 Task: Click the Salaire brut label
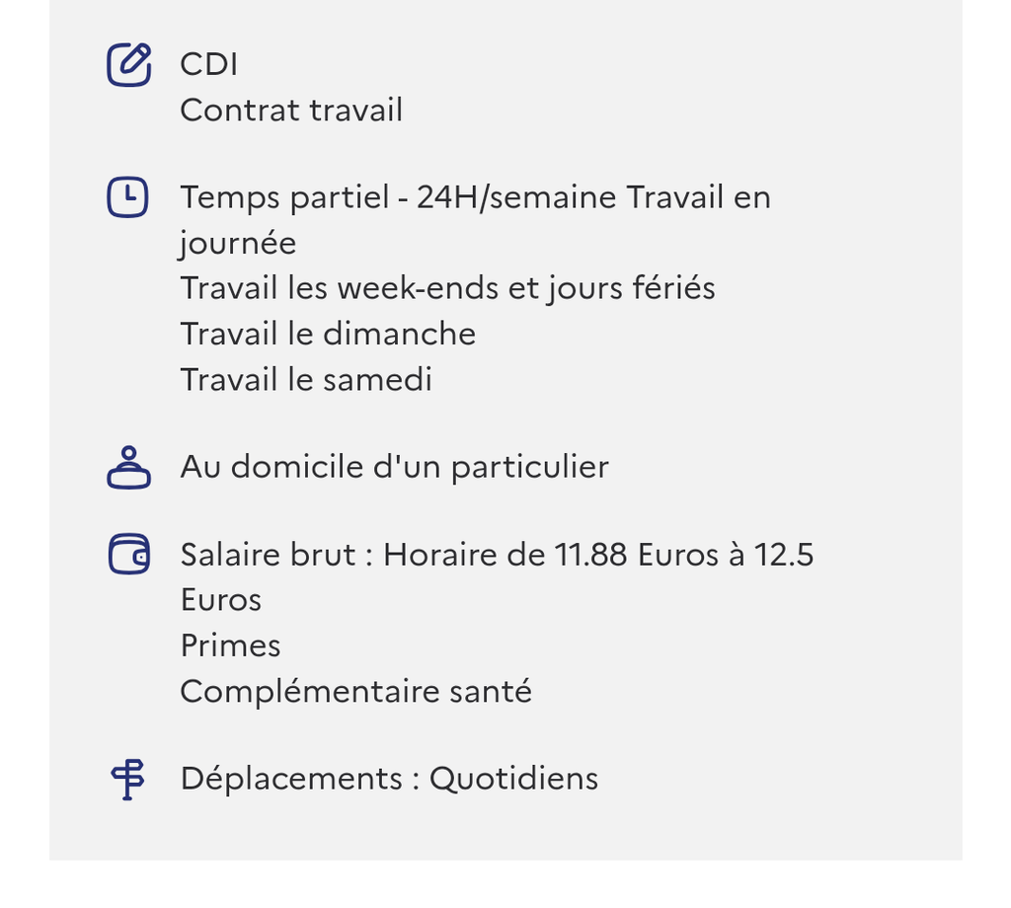pyautogui.click(x=267, y=555)
